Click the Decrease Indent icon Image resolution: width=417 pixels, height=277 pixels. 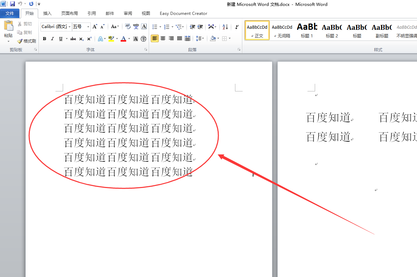(192, 27)
